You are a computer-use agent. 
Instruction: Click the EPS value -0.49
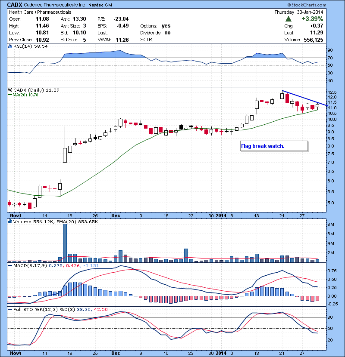pos(122,26)
